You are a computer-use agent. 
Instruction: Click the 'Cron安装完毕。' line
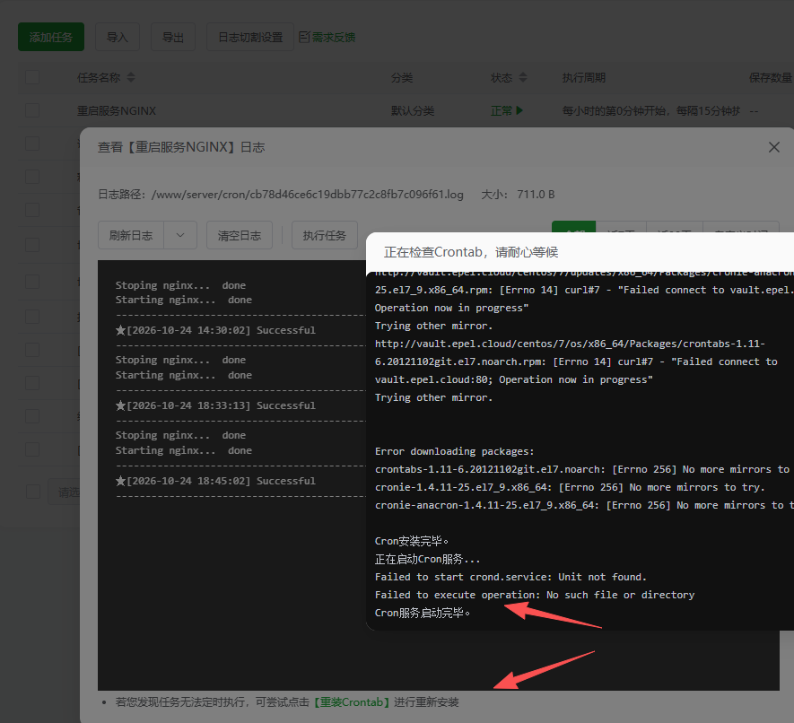coord(412,541)
